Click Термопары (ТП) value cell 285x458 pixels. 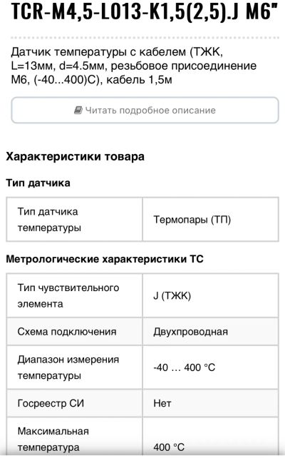211,219
